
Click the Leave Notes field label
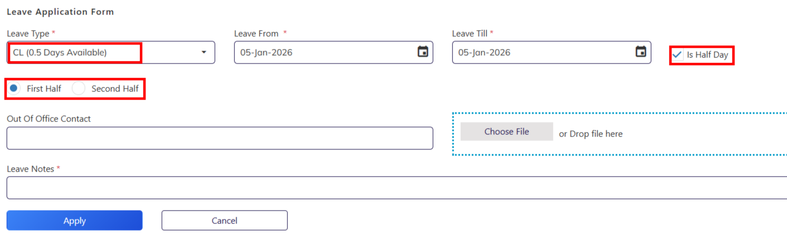click(x=30, y=169)
